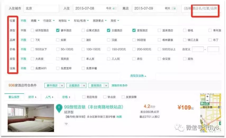This screenshot has width=226, height=138.
Task: Sort results by 好评
Action: coord(33,97)
